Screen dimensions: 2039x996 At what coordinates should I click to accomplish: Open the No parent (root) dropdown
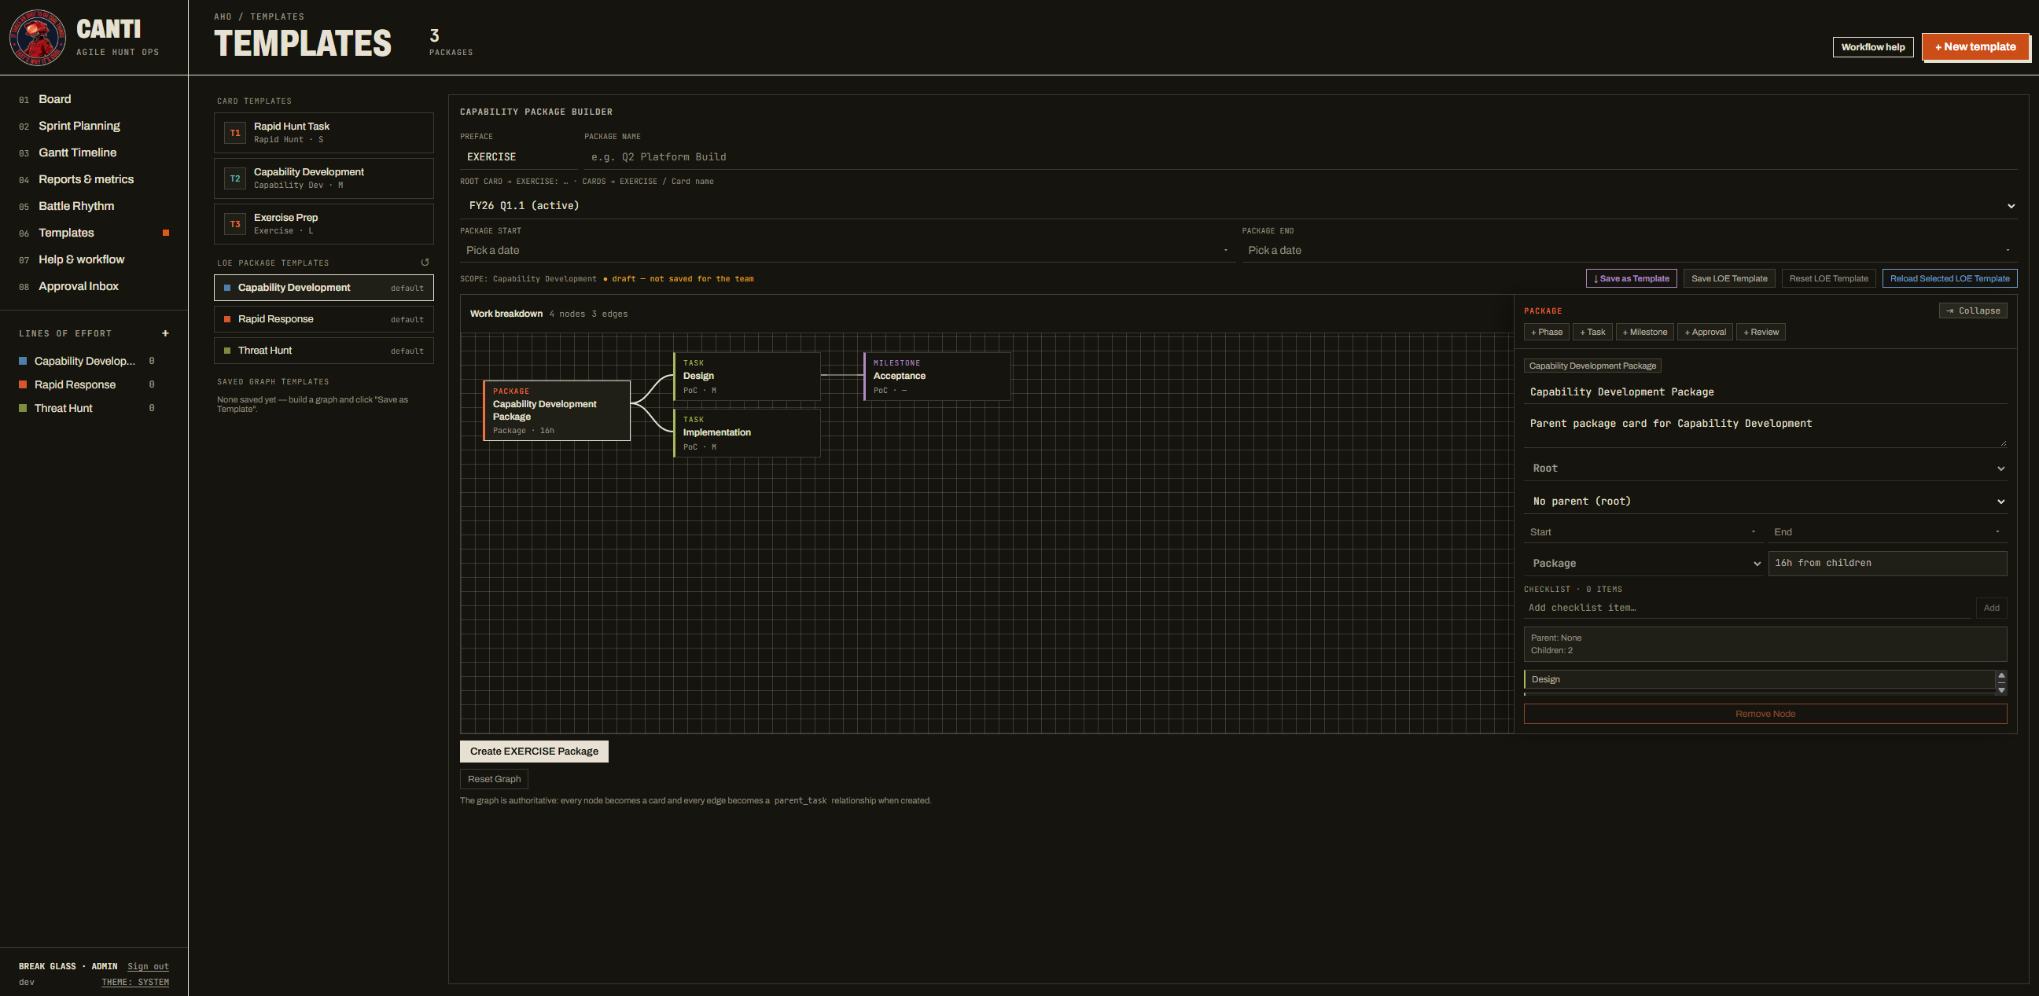(1765, 501)
